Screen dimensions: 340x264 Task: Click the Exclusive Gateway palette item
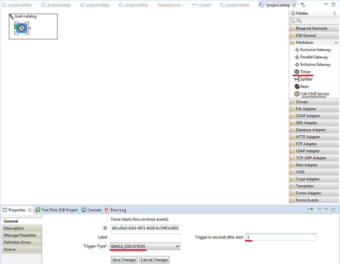(x=315, y=50)
